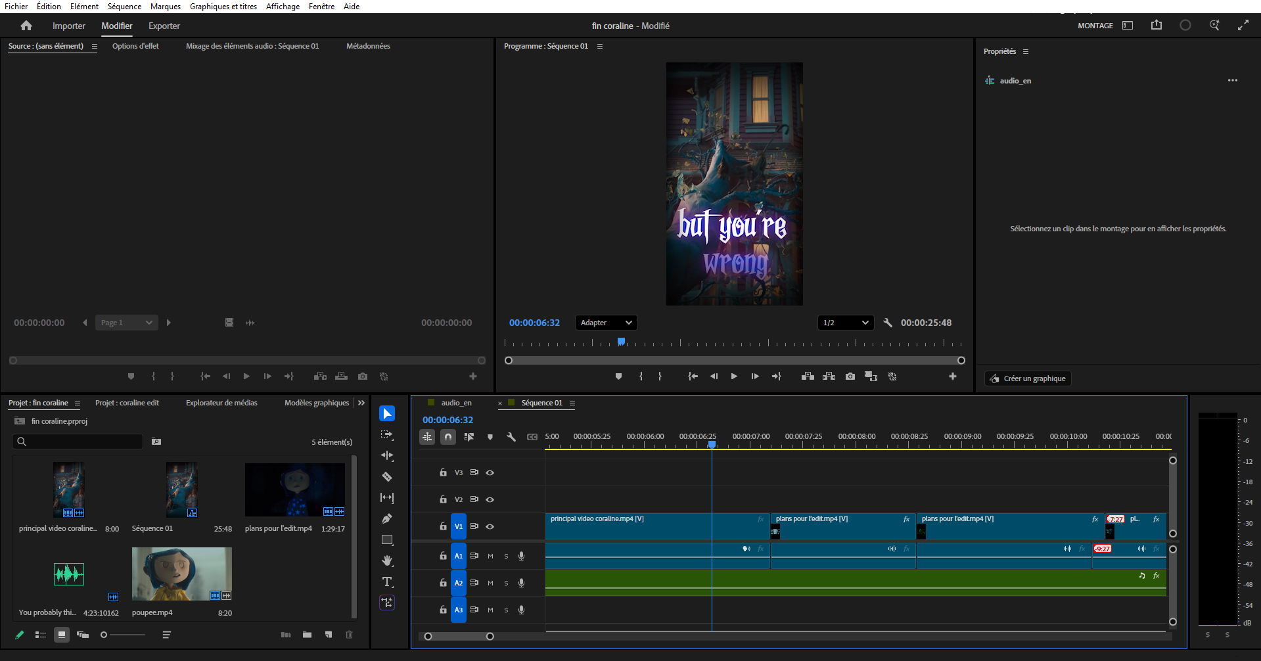Switch to the Explorateur de médias tab
1261x661 pixels.
pos(221,403)
